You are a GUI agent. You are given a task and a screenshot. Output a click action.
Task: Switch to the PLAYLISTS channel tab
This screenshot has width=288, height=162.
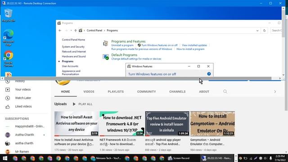pyautogui.click(x=116, y=92)
